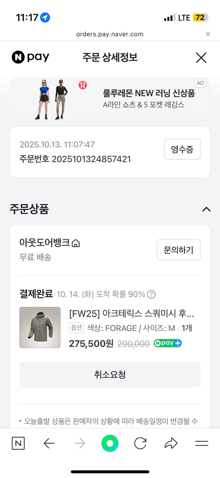Contact the seller via 문의하기
220x478 pixels.
tap(178, 250)
